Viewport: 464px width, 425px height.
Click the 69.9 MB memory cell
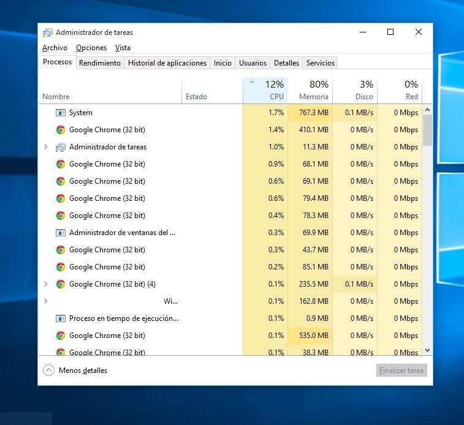[310, 233]
